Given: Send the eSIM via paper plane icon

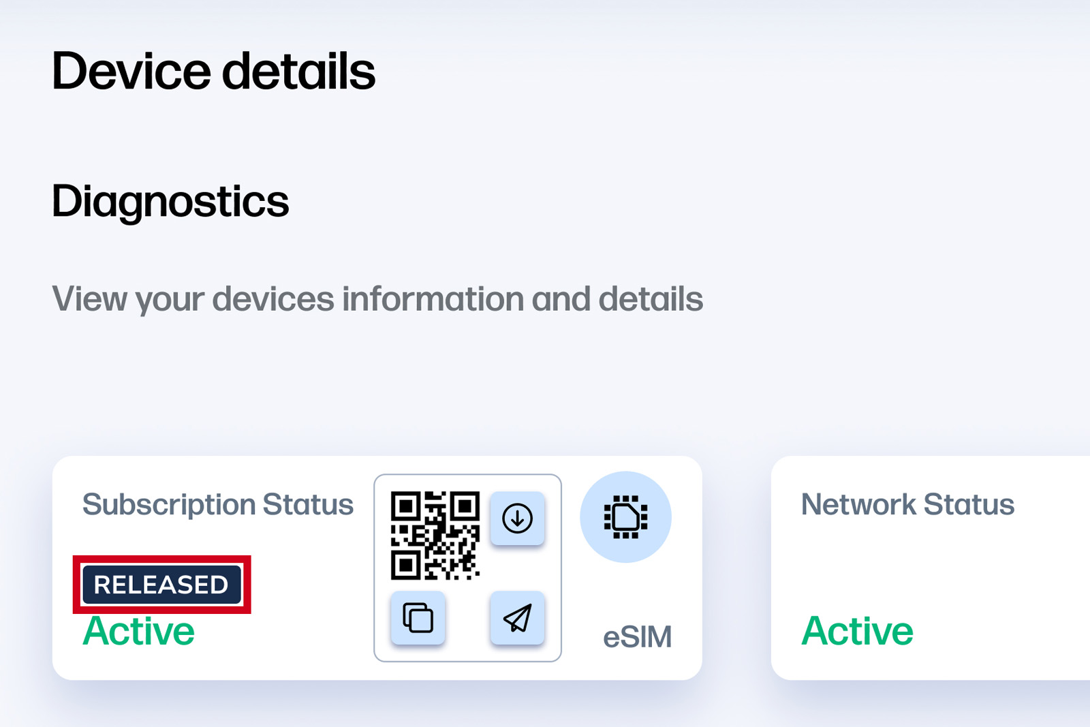Looking at the screenshot, I should 517,618.
